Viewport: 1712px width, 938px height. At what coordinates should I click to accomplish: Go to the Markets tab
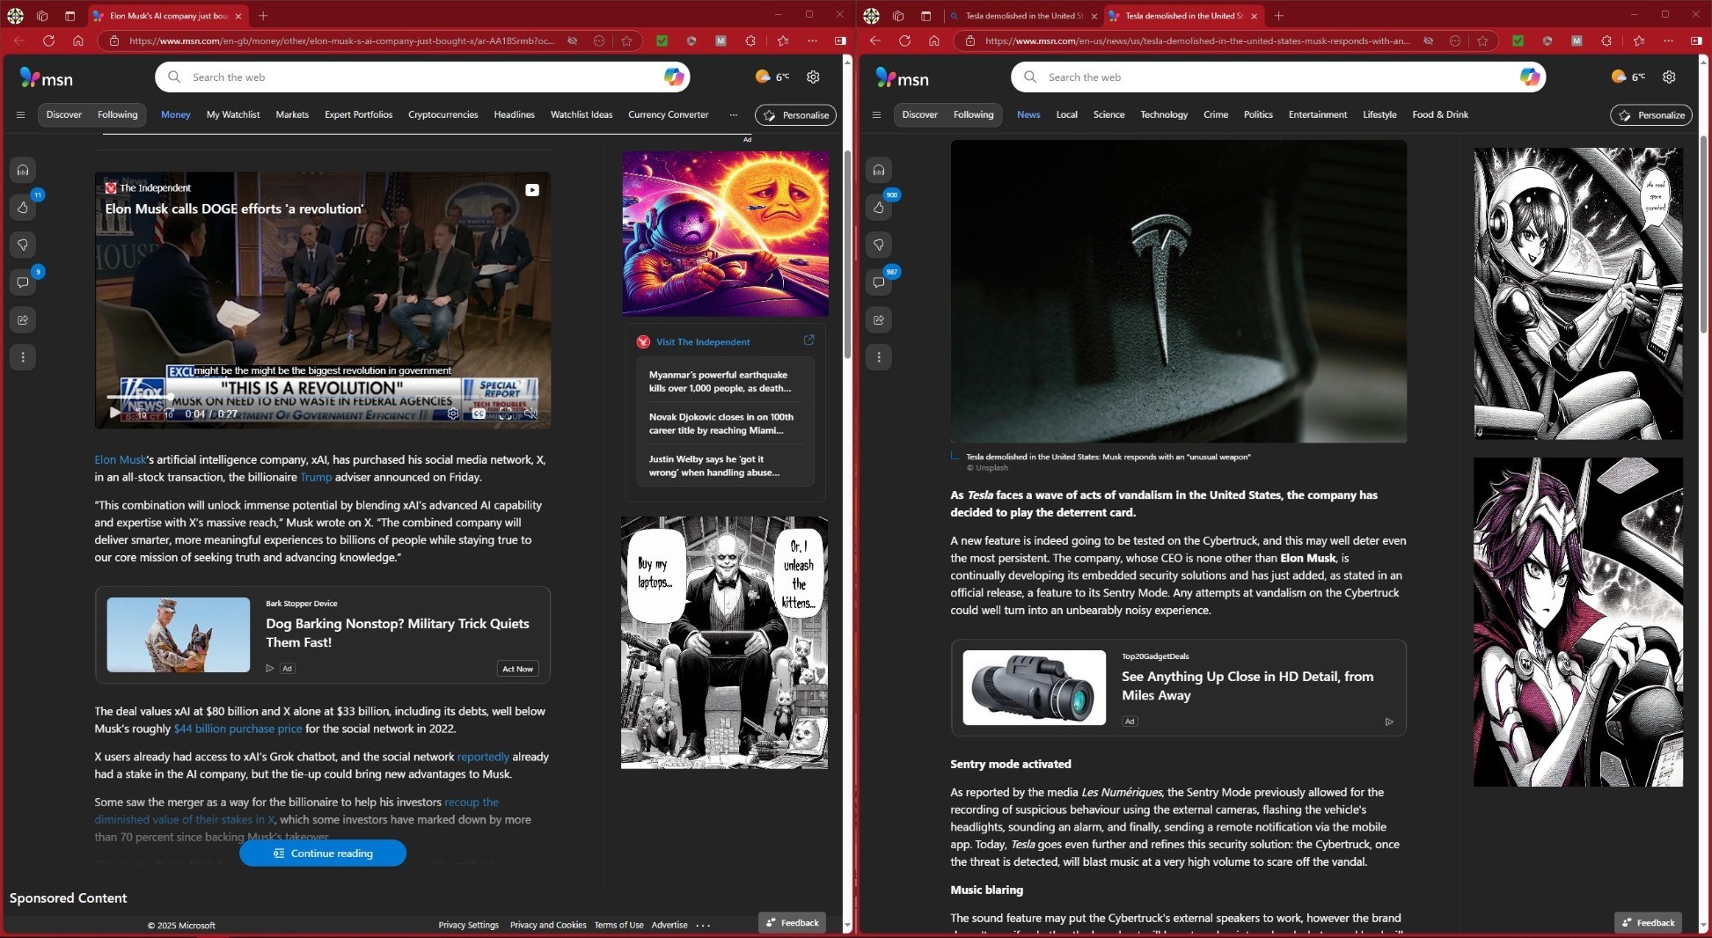coord(292,114)
